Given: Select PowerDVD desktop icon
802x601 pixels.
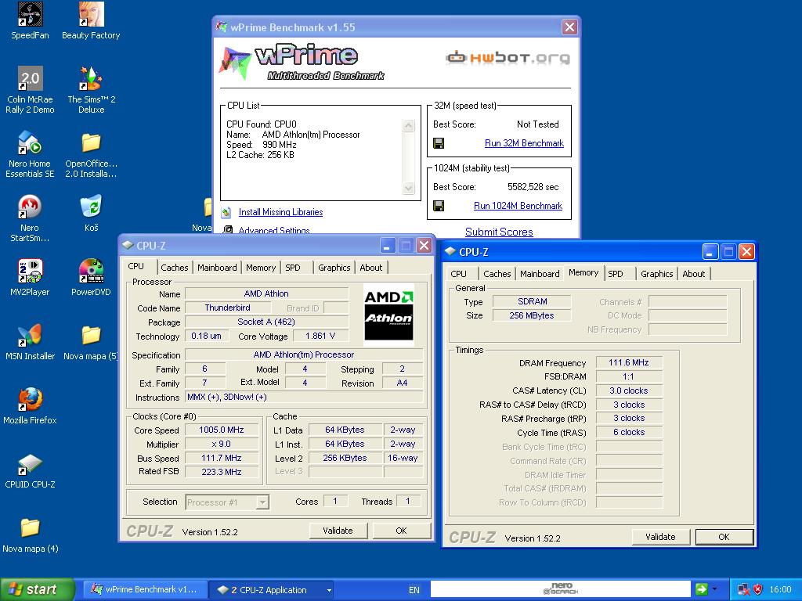Looking at the screenshot, I should [91, 278].
